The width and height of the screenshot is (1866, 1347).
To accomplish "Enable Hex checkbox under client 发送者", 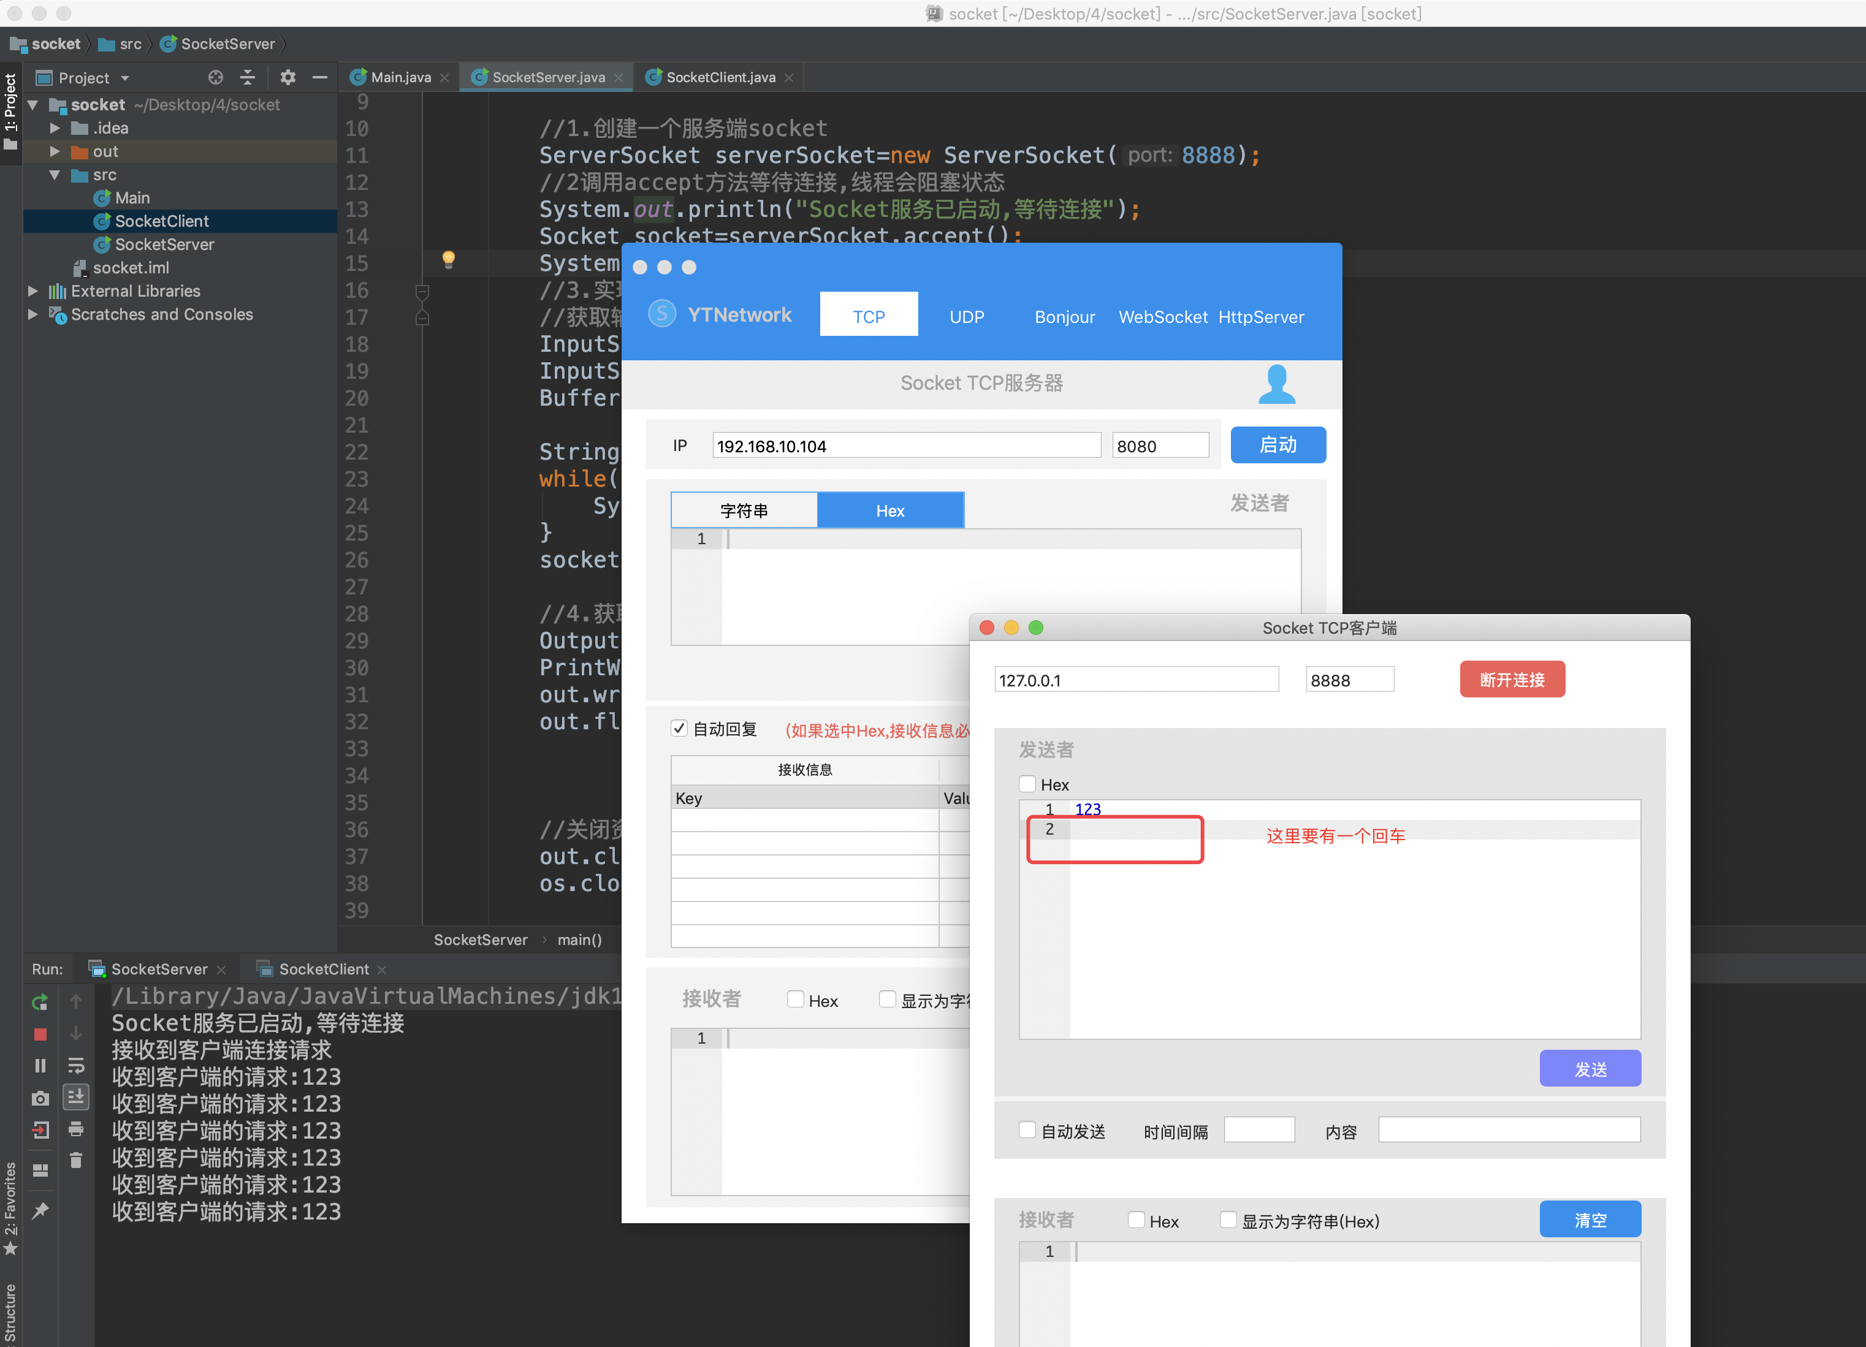I will (x=1027, y=784).
